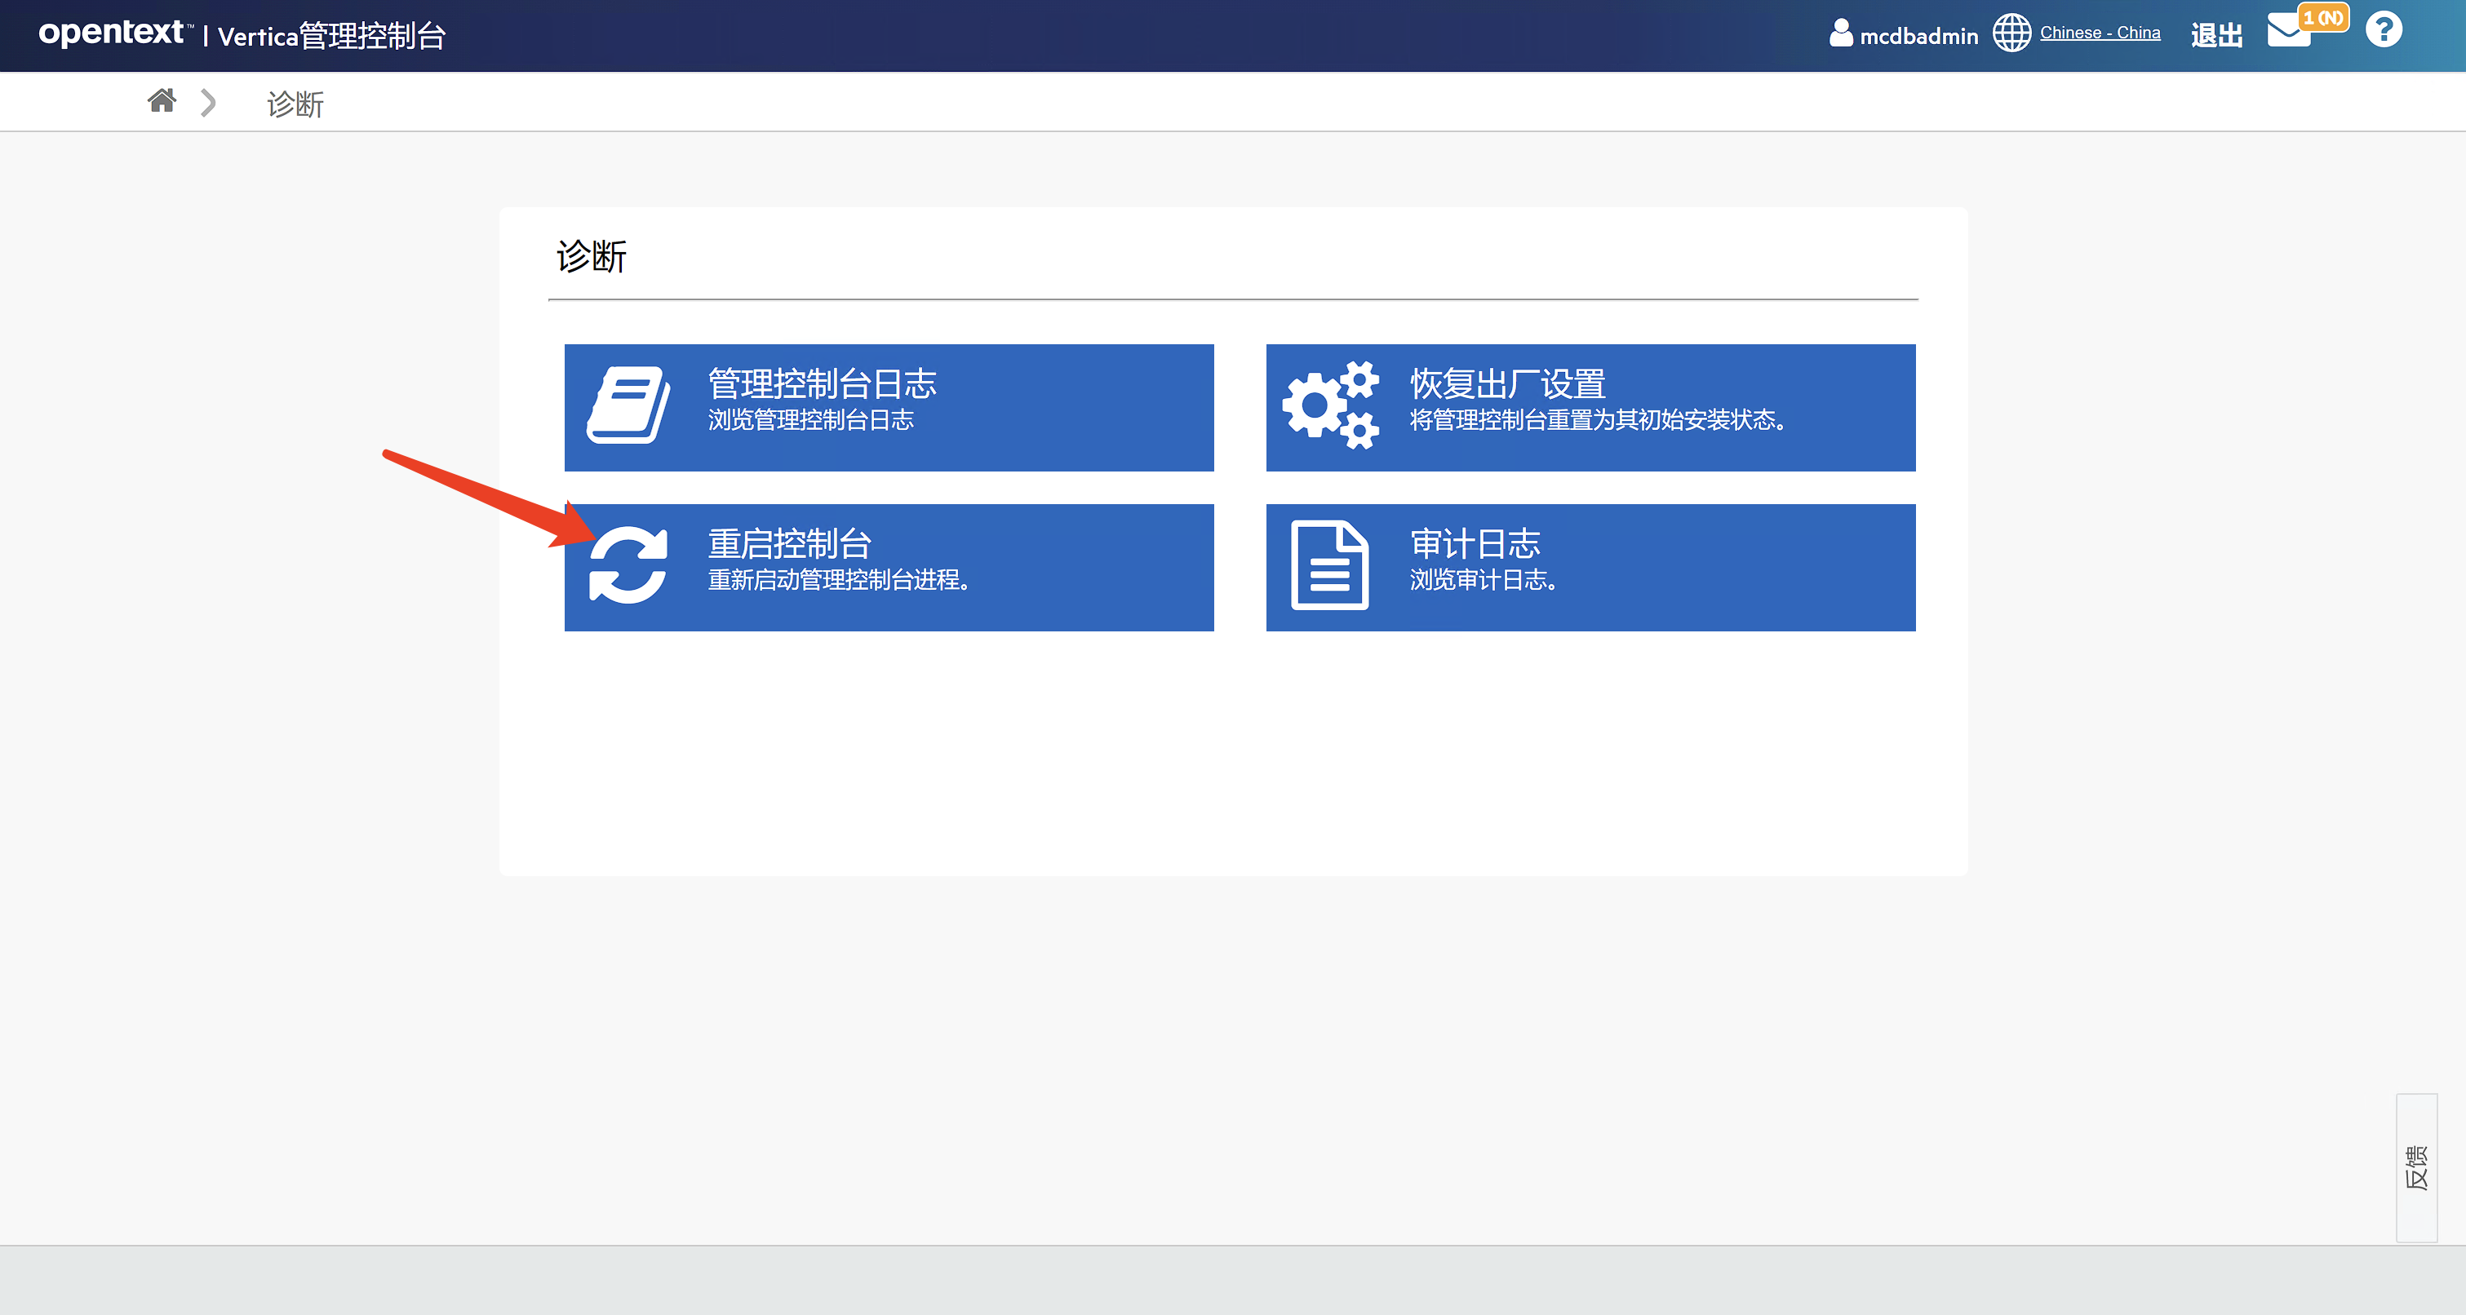Viewport: 2466px width, 1315px height.
Task: Click the breadcrumb chevron separator
Action: (208, 103)
